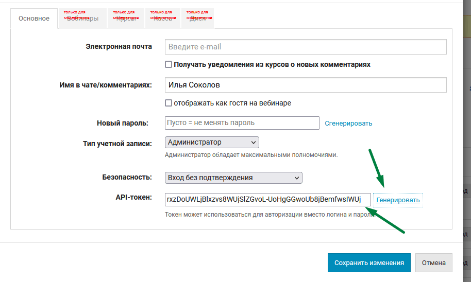Go to the Касса tab
Viewport: 471px width, 282px height.
(163, 19)
